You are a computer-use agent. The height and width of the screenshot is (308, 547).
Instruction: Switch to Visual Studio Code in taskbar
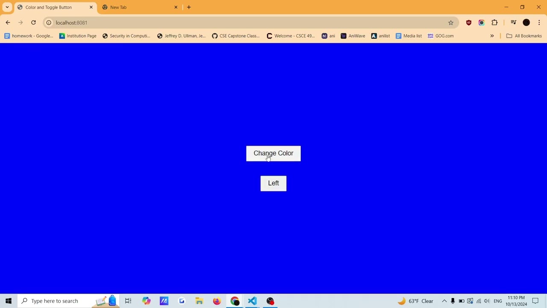pyautogui.click(x=252, y=301)
